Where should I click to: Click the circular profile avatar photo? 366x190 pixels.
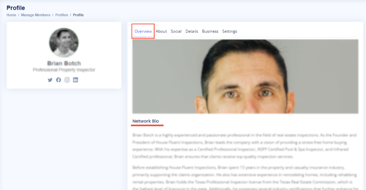(x=64, y=43)
